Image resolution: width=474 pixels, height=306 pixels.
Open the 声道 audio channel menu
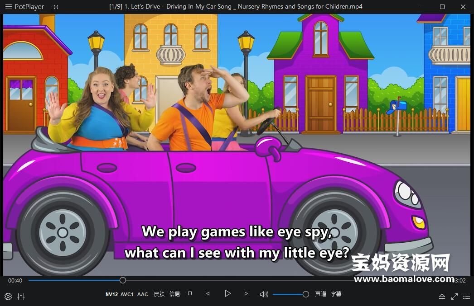click(x=320, y=294)
